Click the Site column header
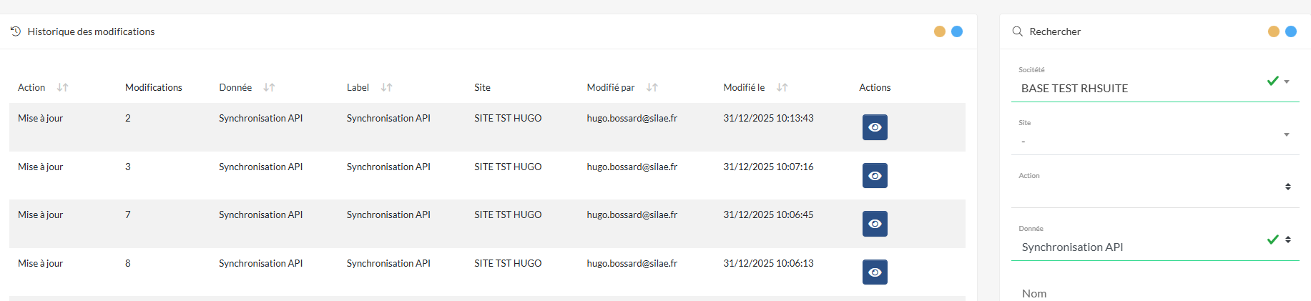Image resolution: width=1311 pixels, height=301 pixels. click(x=482, y=87)
